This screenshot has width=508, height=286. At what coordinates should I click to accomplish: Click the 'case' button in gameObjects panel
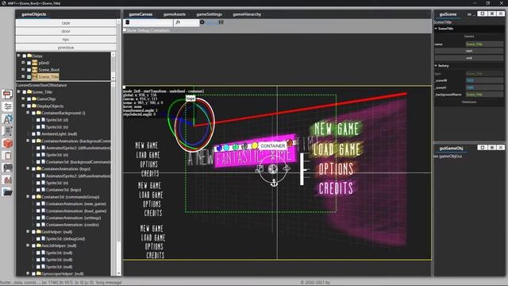point(66,23)
